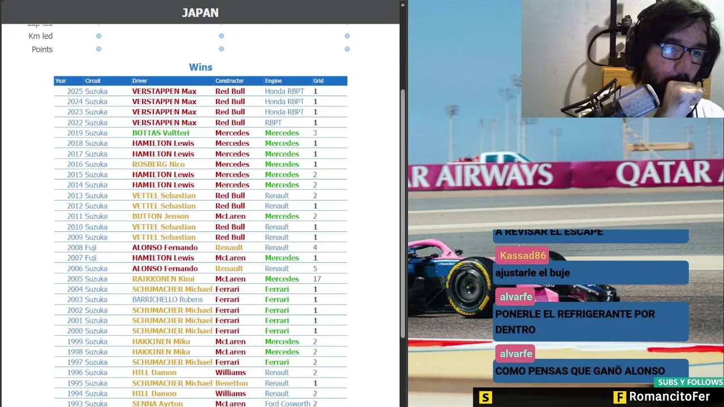Open HILL Damon link in 1996 row
724x407 pixels.
[x=154, y=373]
